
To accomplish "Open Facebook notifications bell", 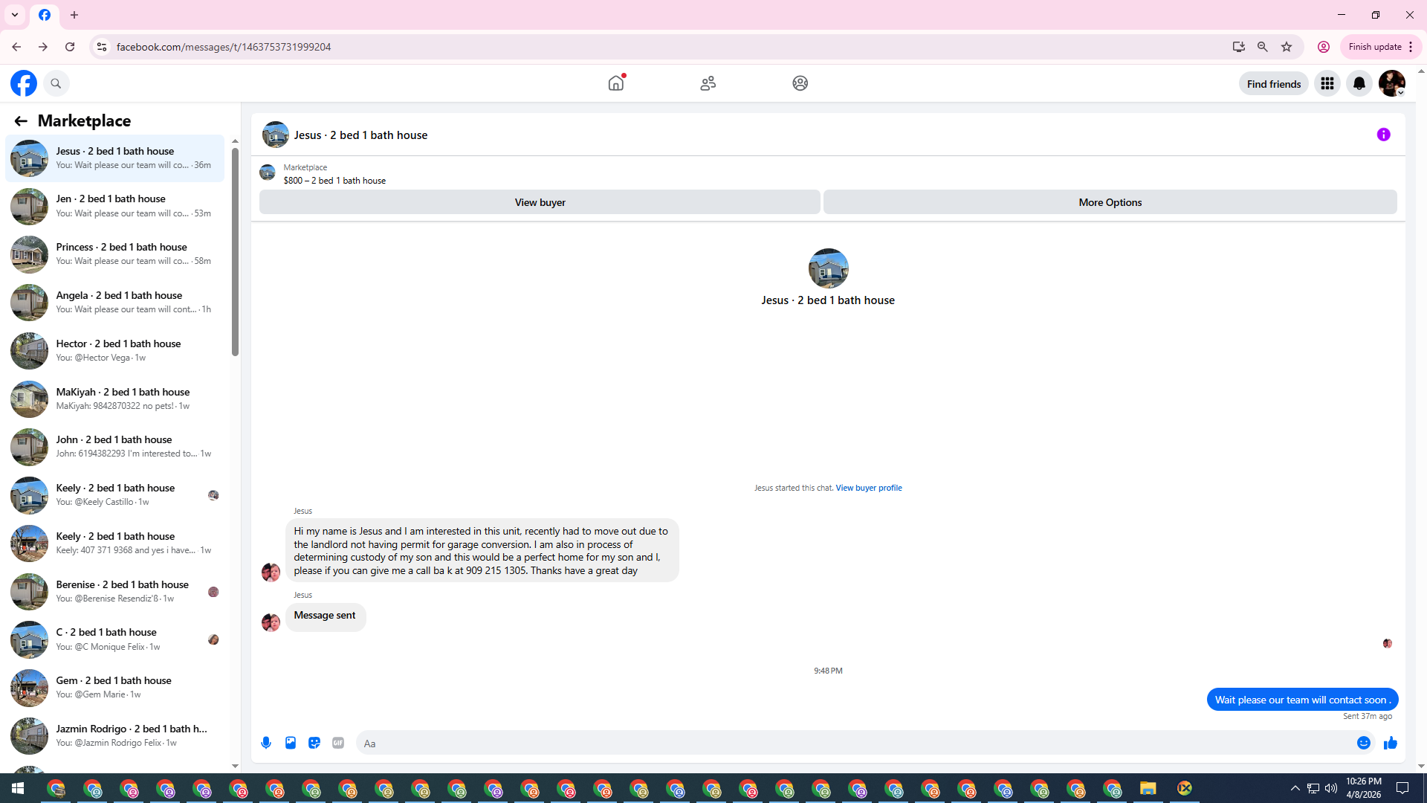I will [1359, 84].
